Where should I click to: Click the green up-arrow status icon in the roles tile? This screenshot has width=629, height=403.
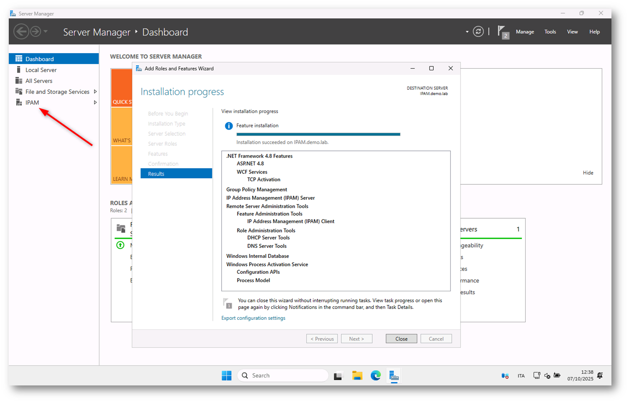120,245
